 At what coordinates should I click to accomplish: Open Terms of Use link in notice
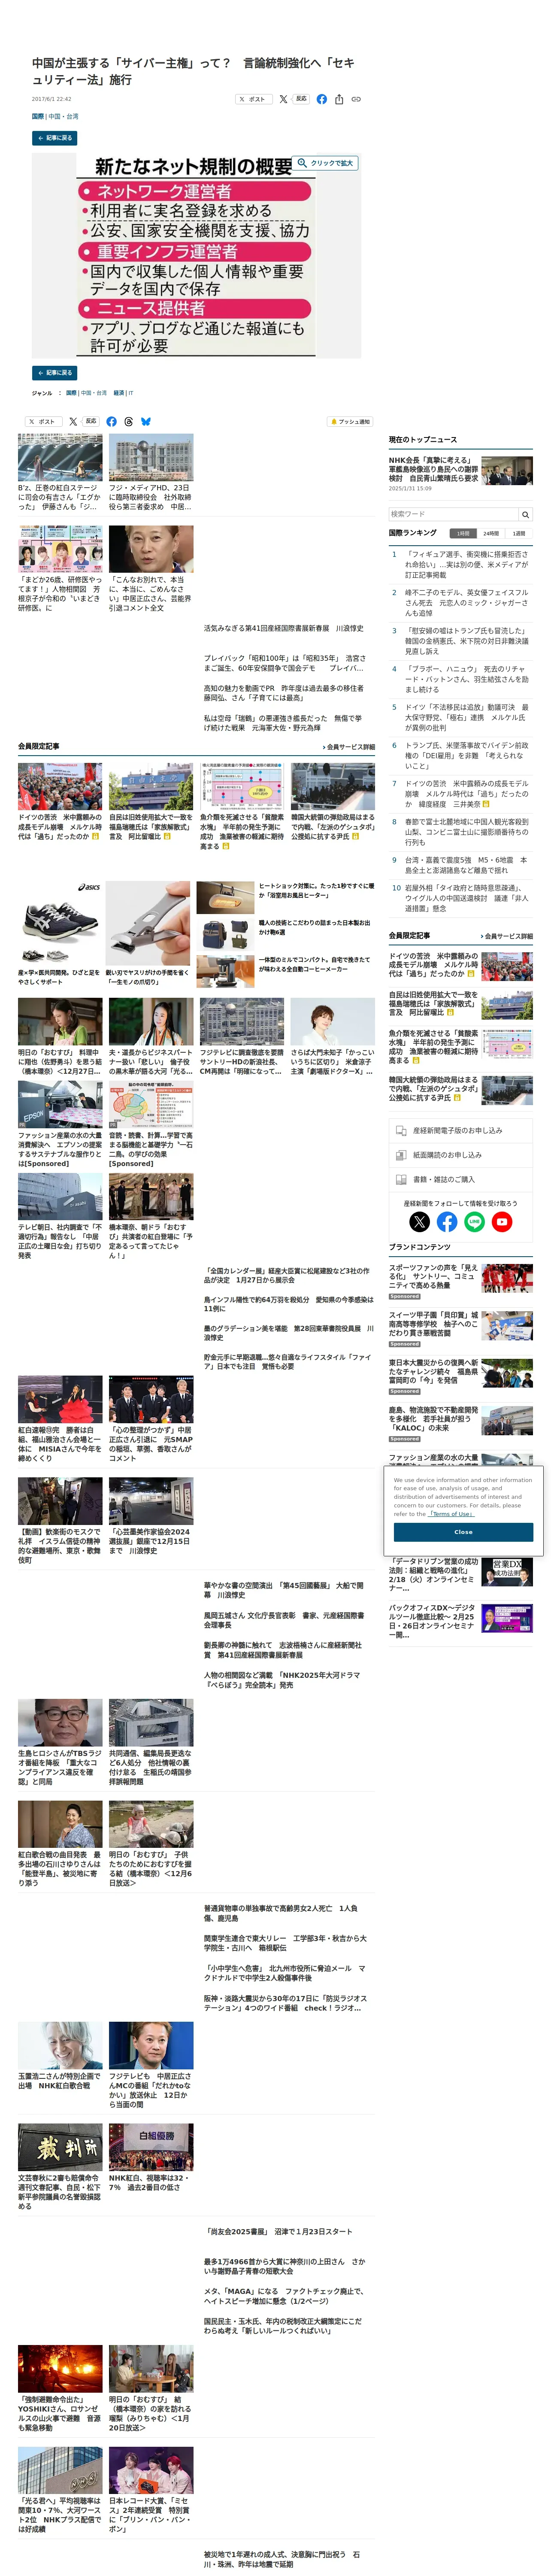451,1514
